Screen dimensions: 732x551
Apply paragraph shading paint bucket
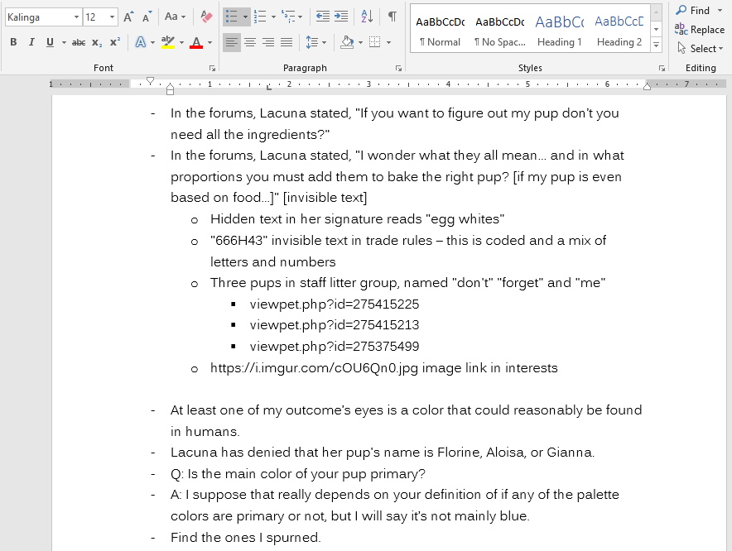[347, 42]
